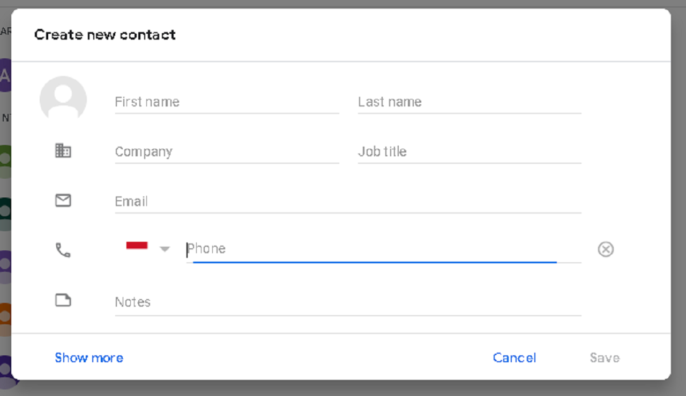The height and width of the screenshot is (396, 686).
Task: Click the First name field
Action: click(226, 102)
